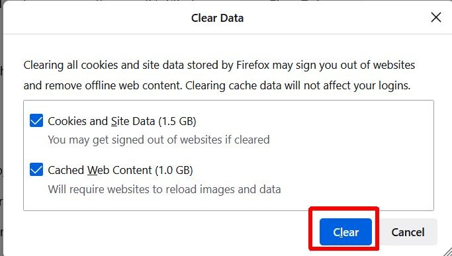Click the 'Cached Web Content (1.0 GB)' label
452x256 pixels.
(x=120, y=170)
